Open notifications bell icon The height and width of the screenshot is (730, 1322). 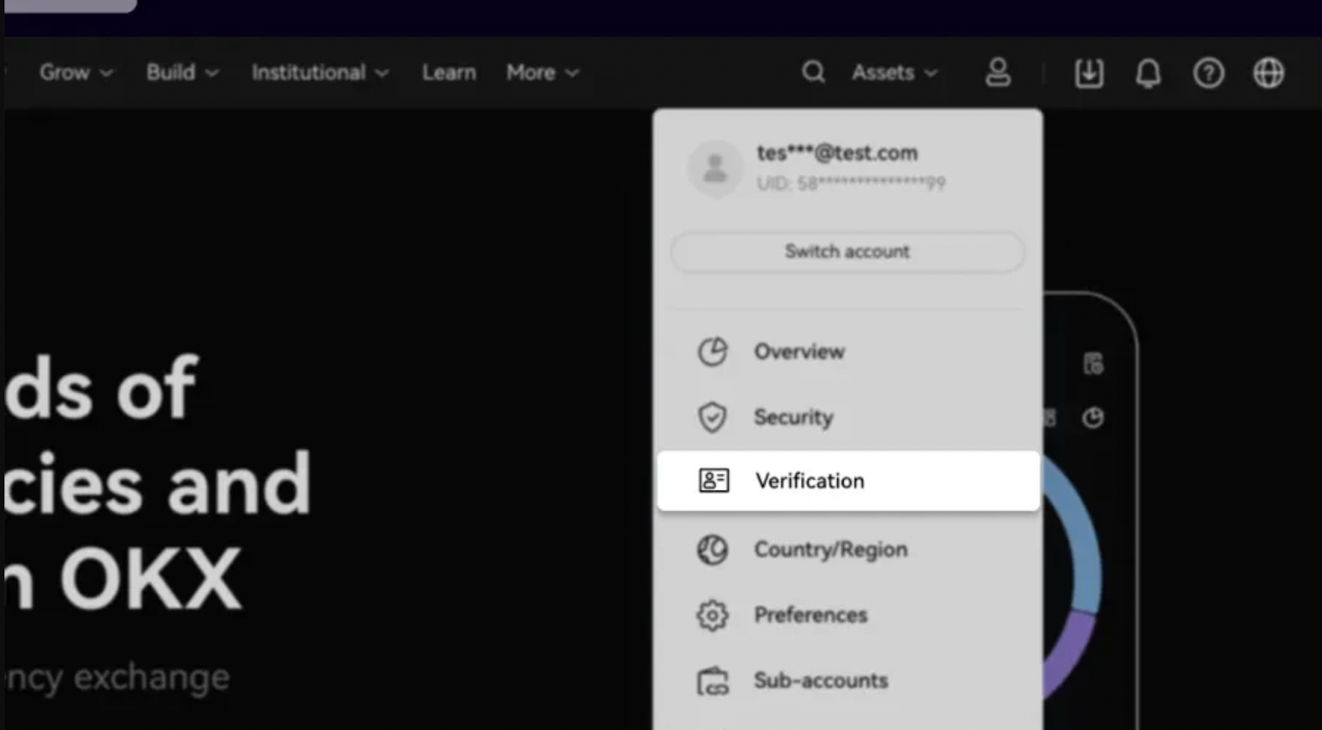1148,73
